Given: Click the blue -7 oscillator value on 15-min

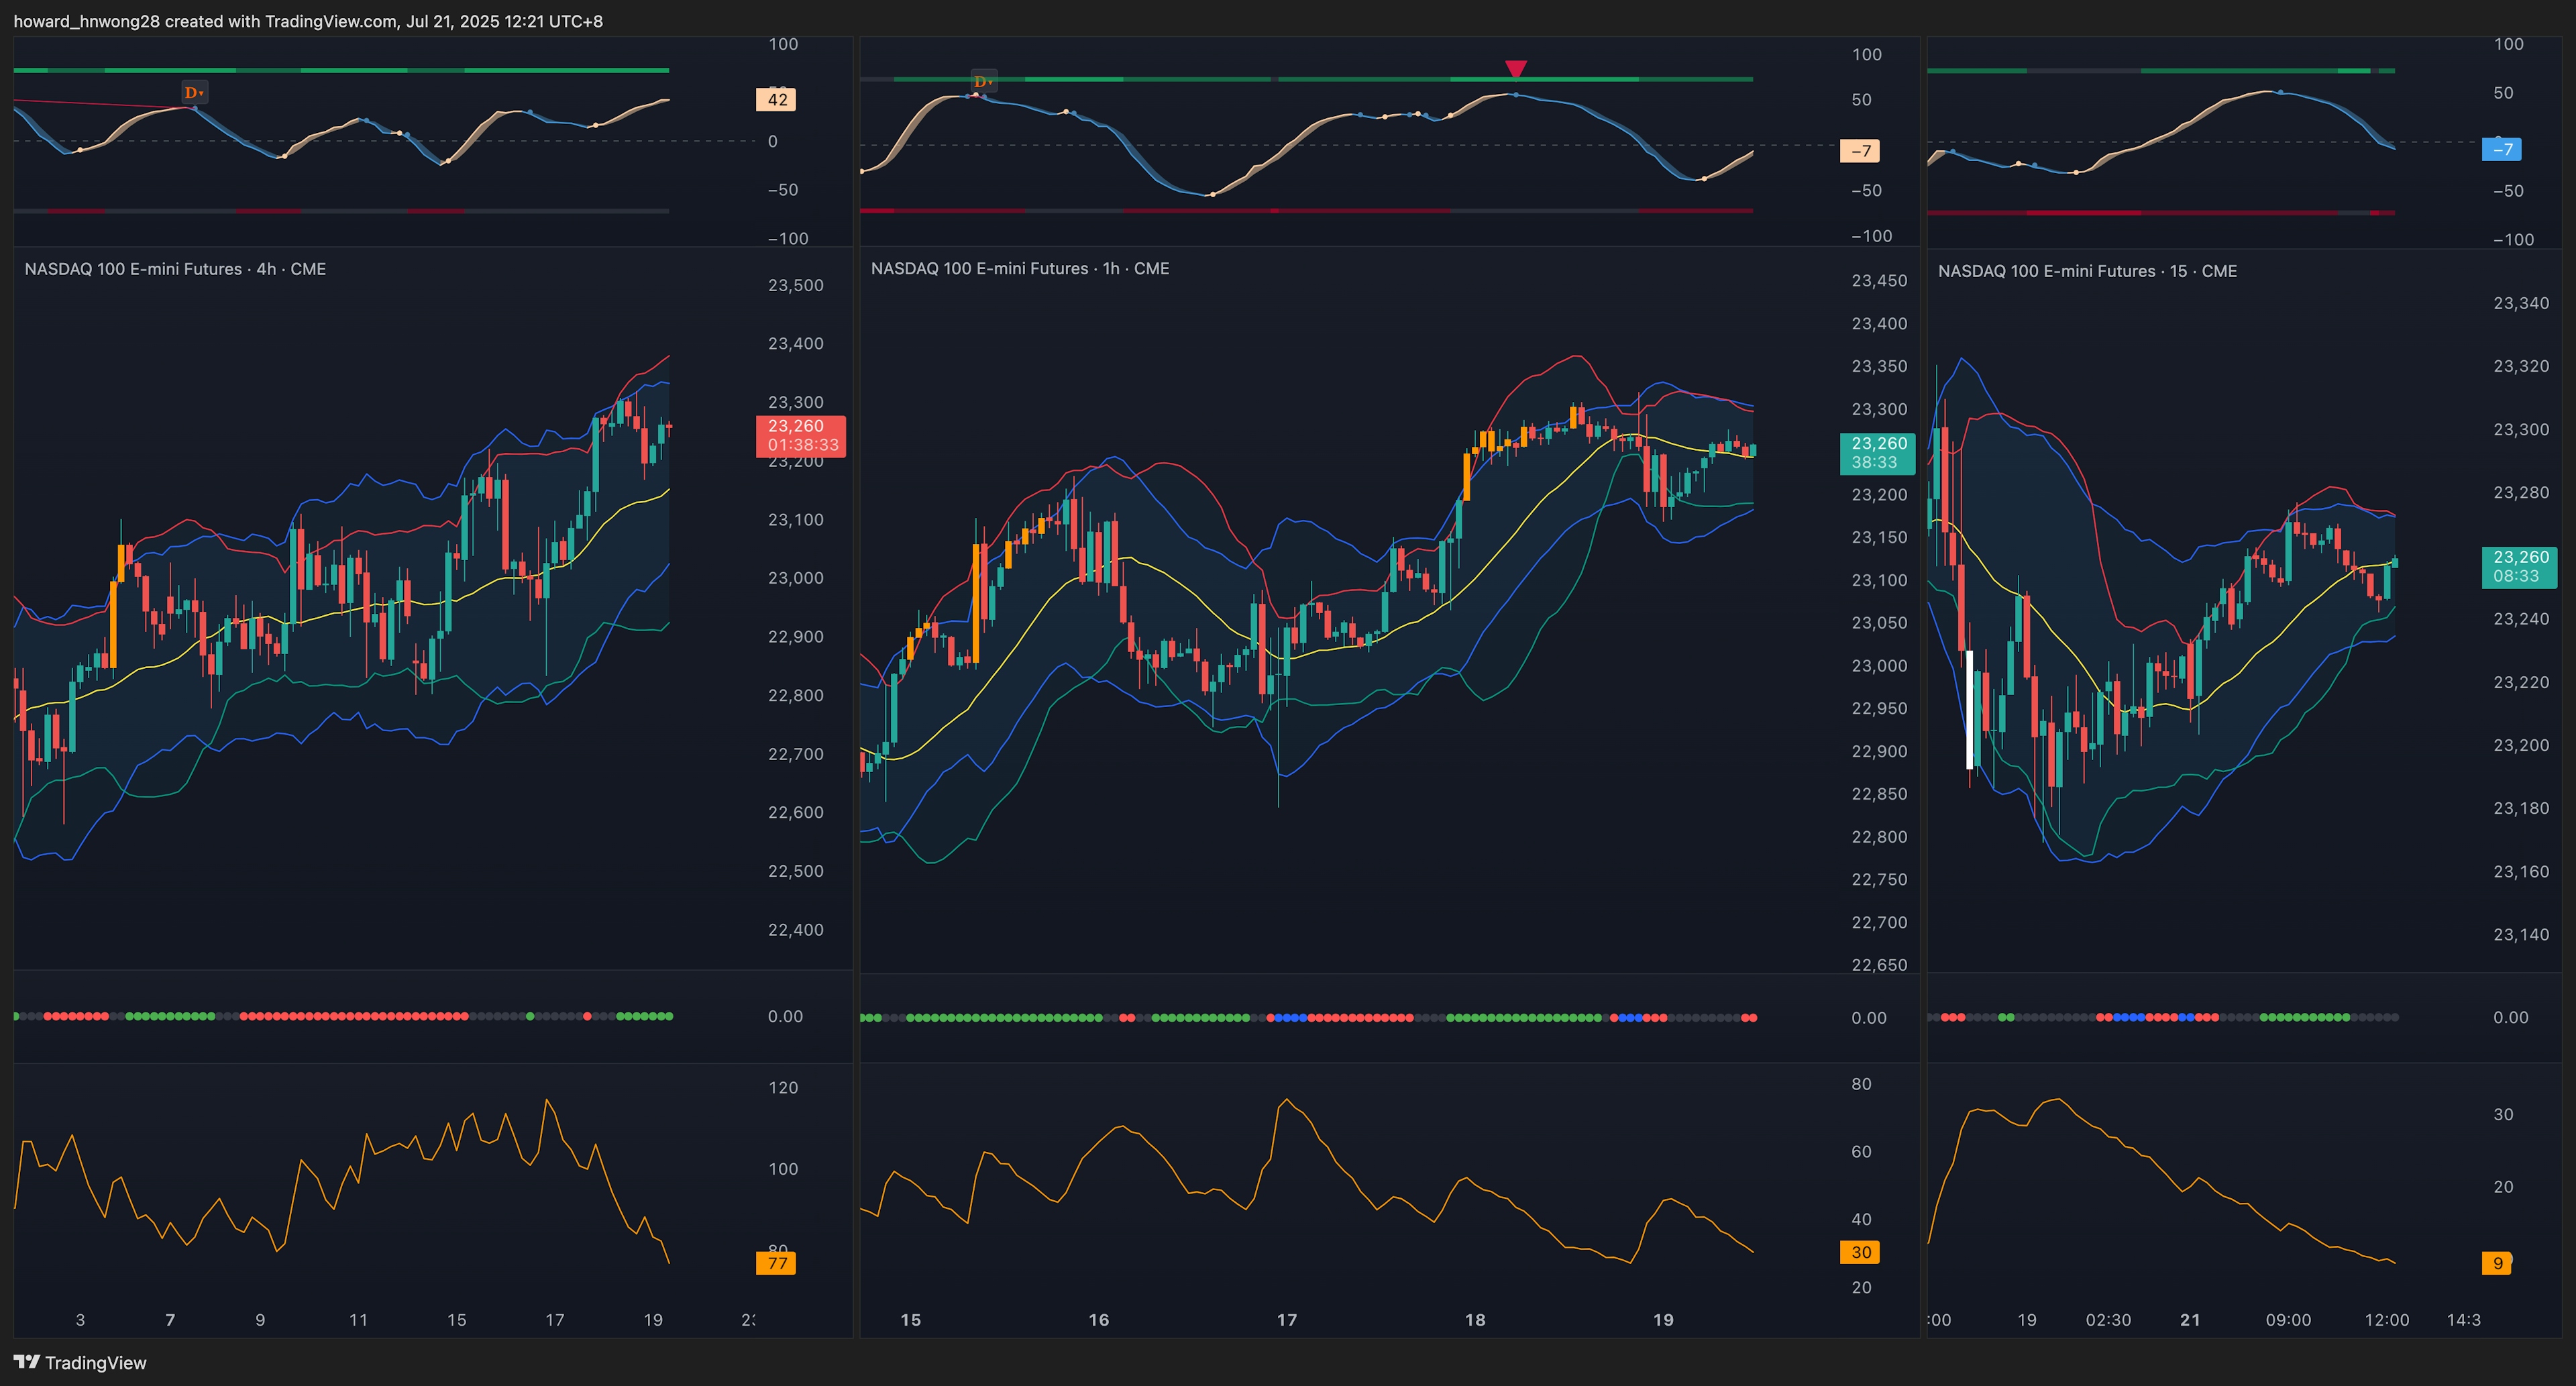Looking at the screenshot, I should point(2502,149).
